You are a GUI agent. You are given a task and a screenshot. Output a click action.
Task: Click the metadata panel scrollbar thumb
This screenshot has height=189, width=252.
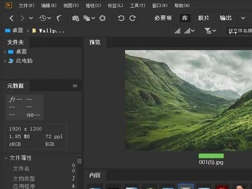(79, 161)
